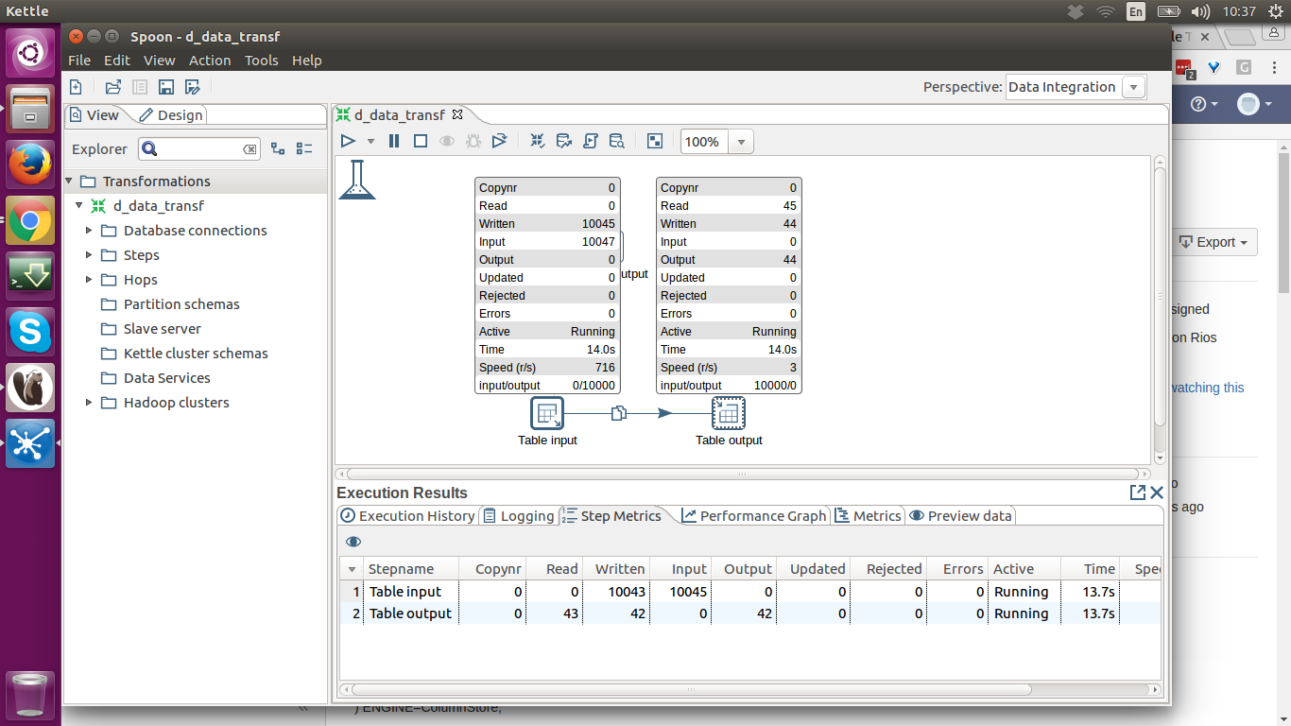
Task: Pause the running transformation
Action: tap(395, 141)
